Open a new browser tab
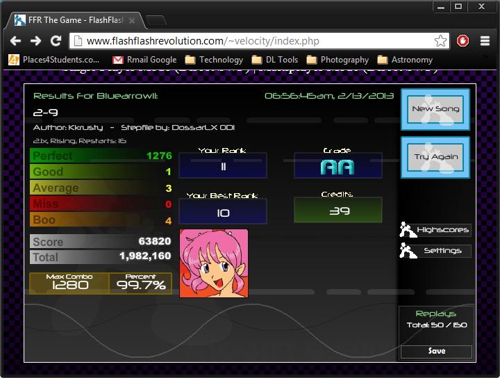The height and width of the screenshot is (378, 500). coord(156,20)
